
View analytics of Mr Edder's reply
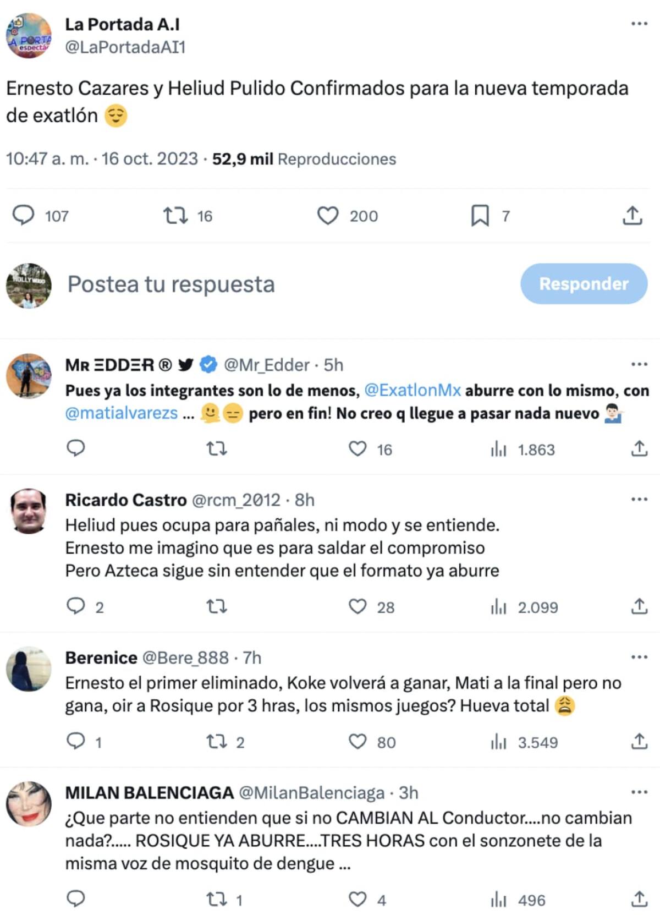coord(522,450)
